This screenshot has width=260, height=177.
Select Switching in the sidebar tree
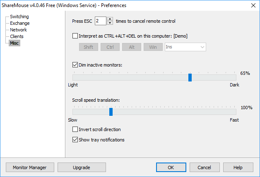click(19, 17)
